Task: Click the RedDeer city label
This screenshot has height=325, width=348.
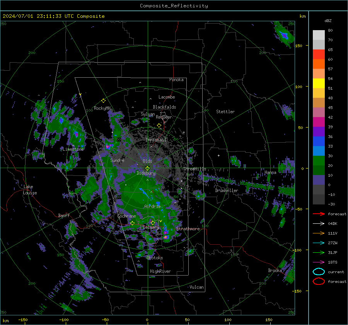Action: click(x=164, y=117)
